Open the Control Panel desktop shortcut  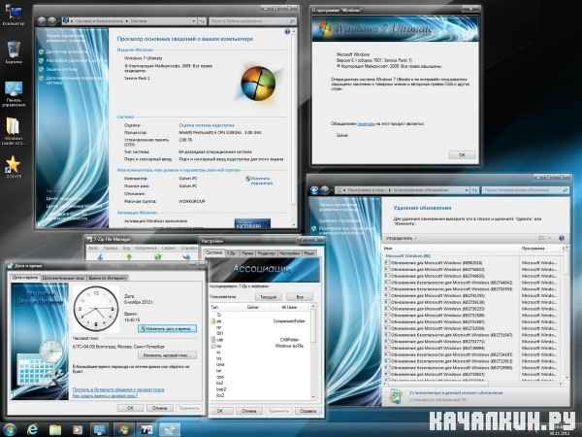pos(14,93)
